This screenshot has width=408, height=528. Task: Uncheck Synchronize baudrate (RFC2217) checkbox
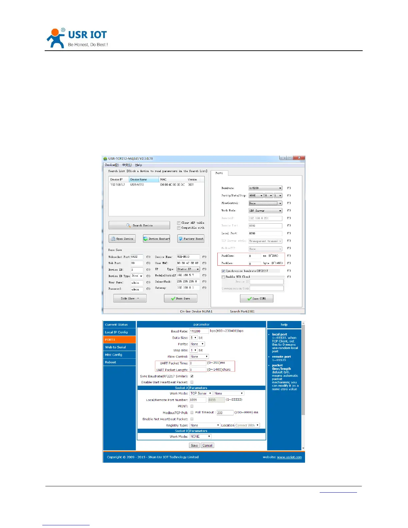[223, 271]
